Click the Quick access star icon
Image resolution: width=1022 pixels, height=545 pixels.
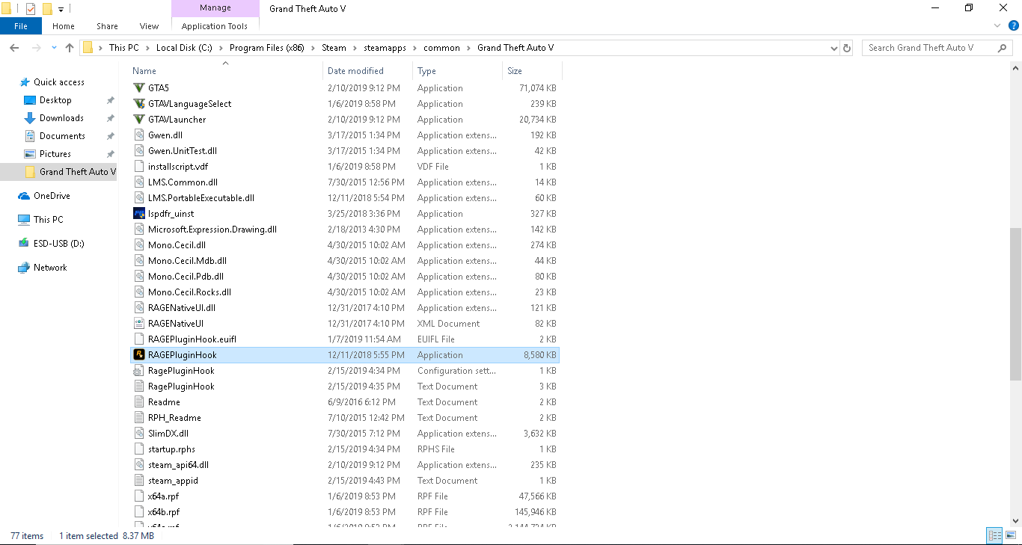pyautogui.click(x=25, y=82)
